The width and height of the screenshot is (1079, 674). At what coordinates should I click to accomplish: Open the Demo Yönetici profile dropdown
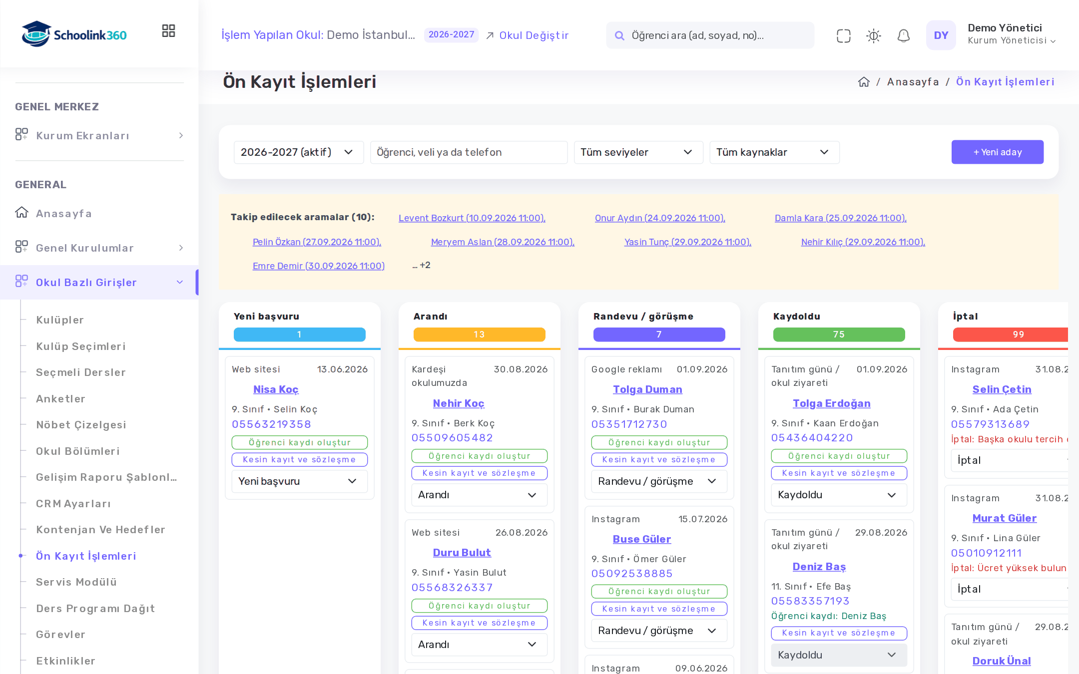coord(1012,34)
